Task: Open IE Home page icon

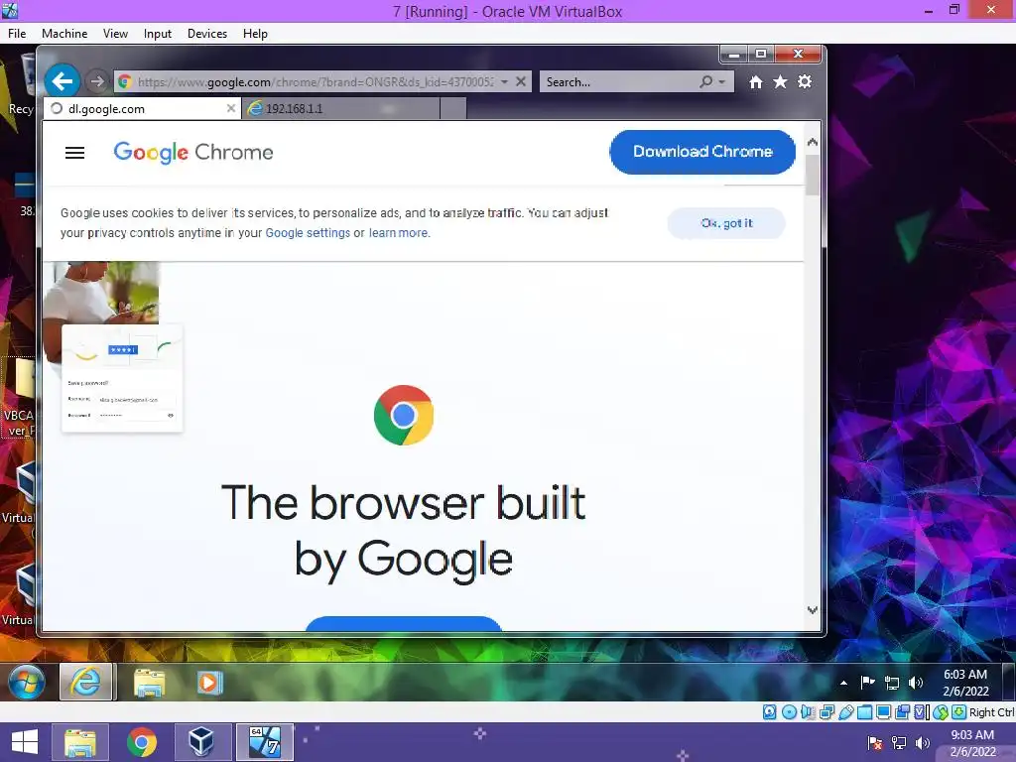Action: click(x=755, y=82)
